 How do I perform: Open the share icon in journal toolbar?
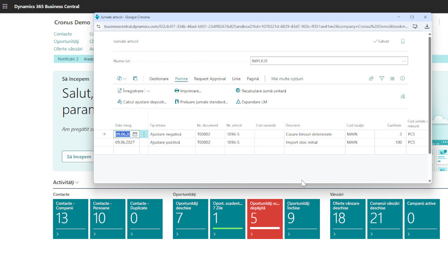pos(371,78)
